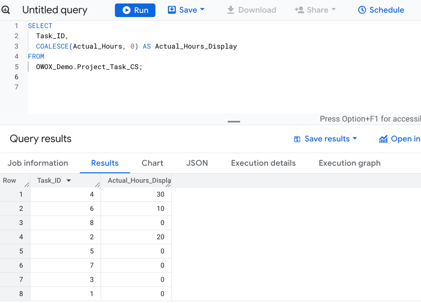View the Execution graph tab
Viewport: 421px width, 303px height.
(349, 163)
